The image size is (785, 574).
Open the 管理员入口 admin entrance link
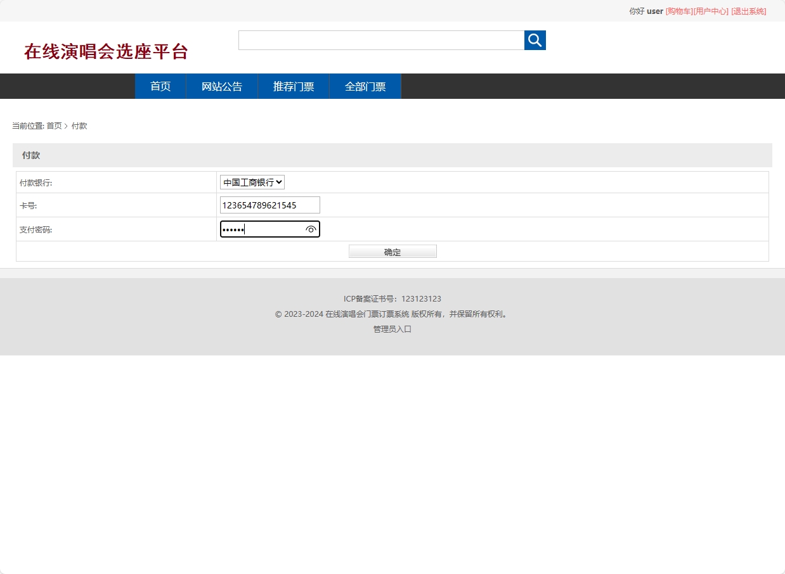(x=392, y=329)
